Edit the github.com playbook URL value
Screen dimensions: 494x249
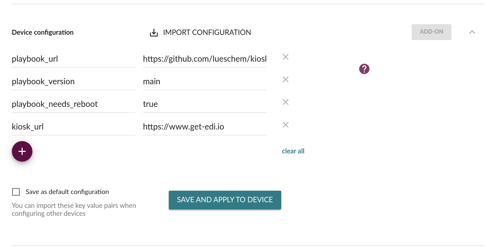(205, 59)
